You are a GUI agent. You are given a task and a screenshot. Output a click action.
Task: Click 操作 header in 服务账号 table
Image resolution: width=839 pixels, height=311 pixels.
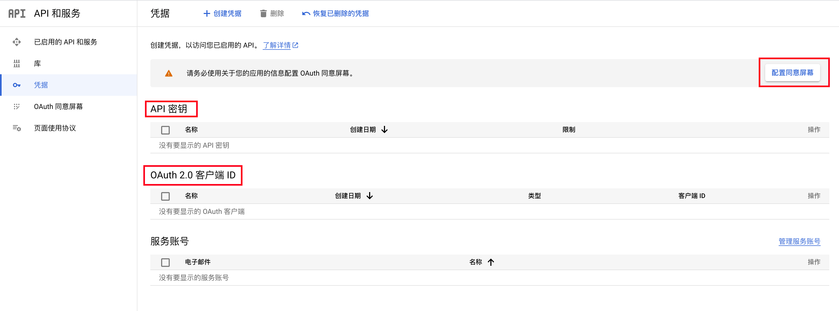814,262
